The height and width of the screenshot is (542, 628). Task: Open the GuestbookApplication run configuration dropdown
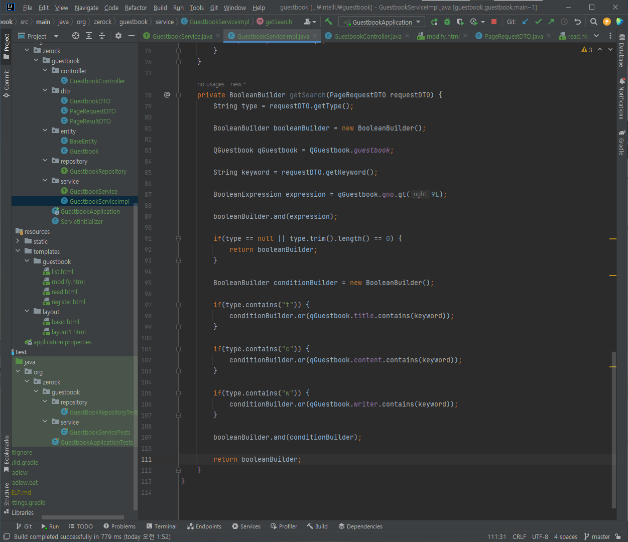(x=382, y=22)
